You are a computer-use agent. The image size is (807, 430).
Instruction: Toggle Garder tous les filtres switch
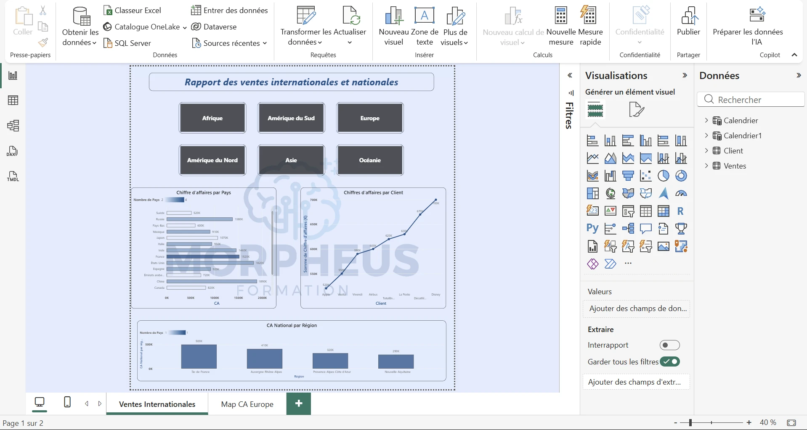click(669, 361)
